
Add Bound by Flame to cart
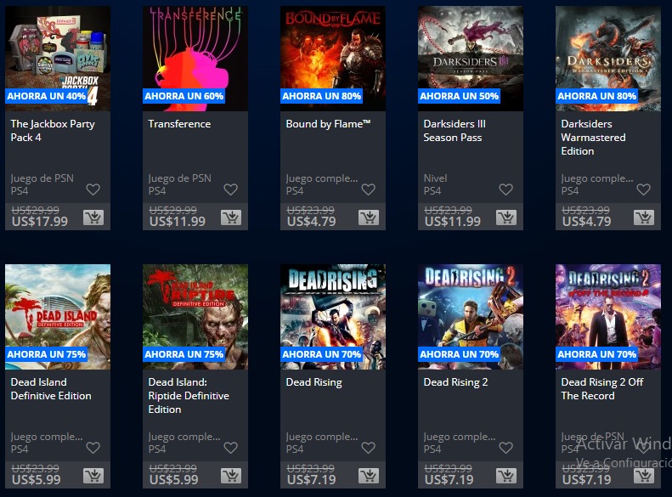tap(369, 217)
